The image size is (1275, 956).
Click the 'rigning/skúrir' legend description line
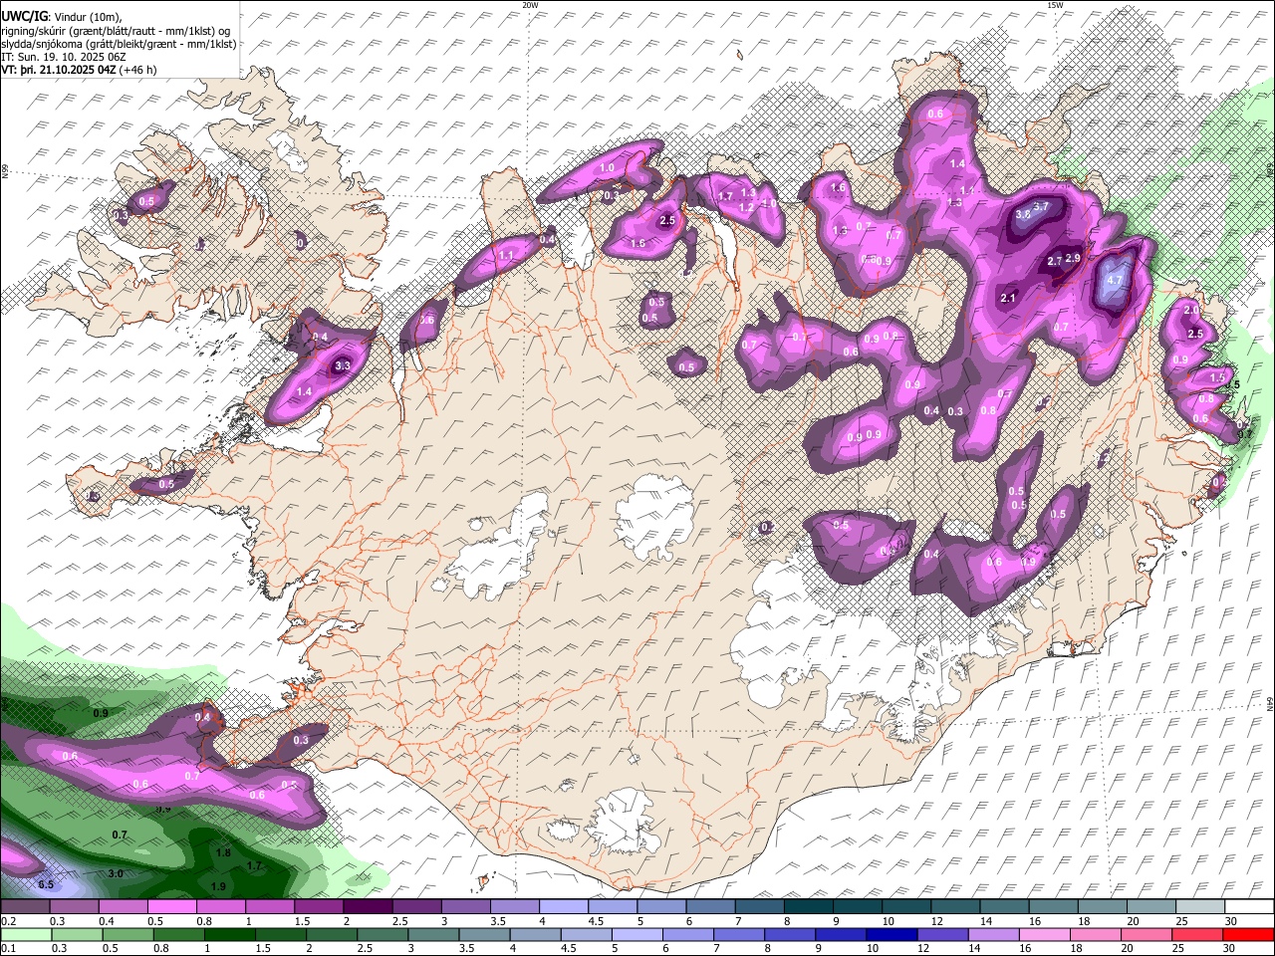[116, 30]
